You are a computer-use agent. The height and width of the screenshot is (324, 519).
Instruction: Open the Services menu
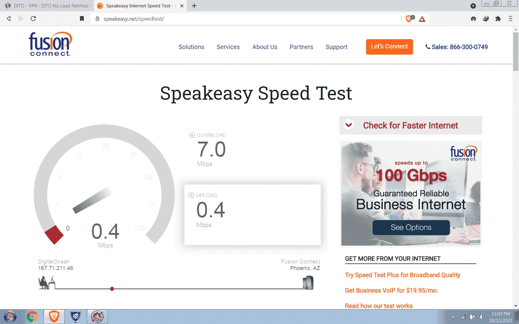tap(228, 47)
